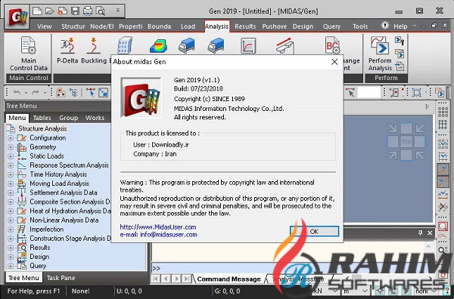This screenshot has height=299, width=454.
Task: Expand Time History Analysis node
Action: tap(11, 174)
